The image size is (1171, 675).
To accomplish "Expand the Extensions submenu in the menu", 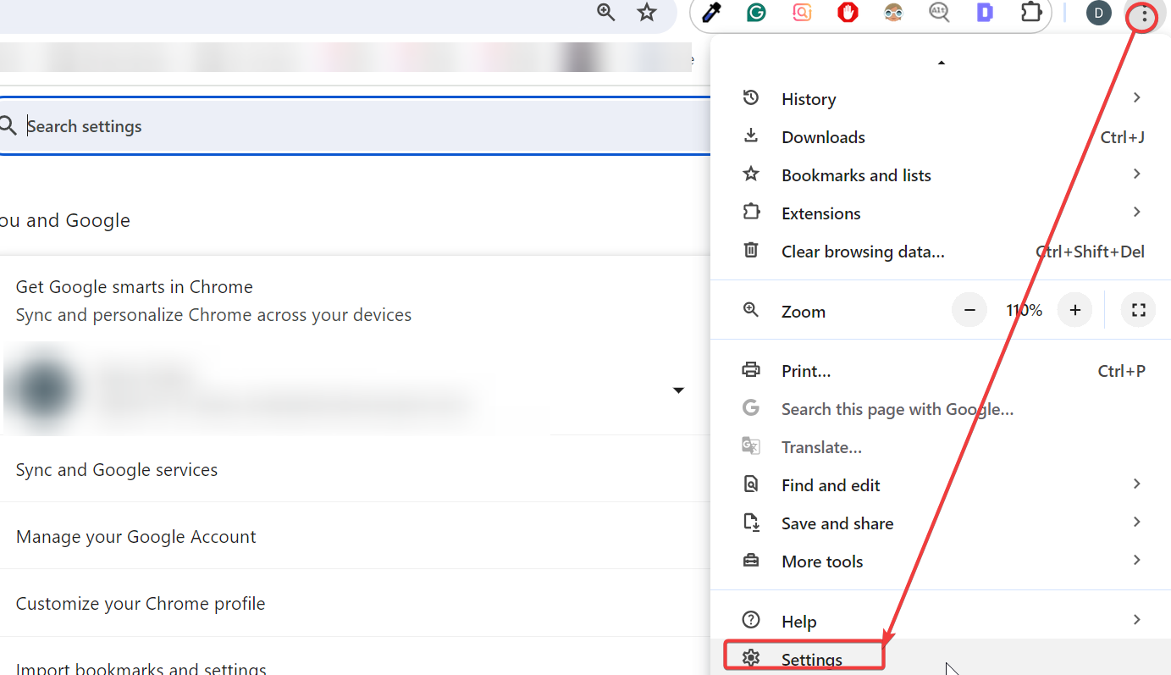I will point(1137,212).
